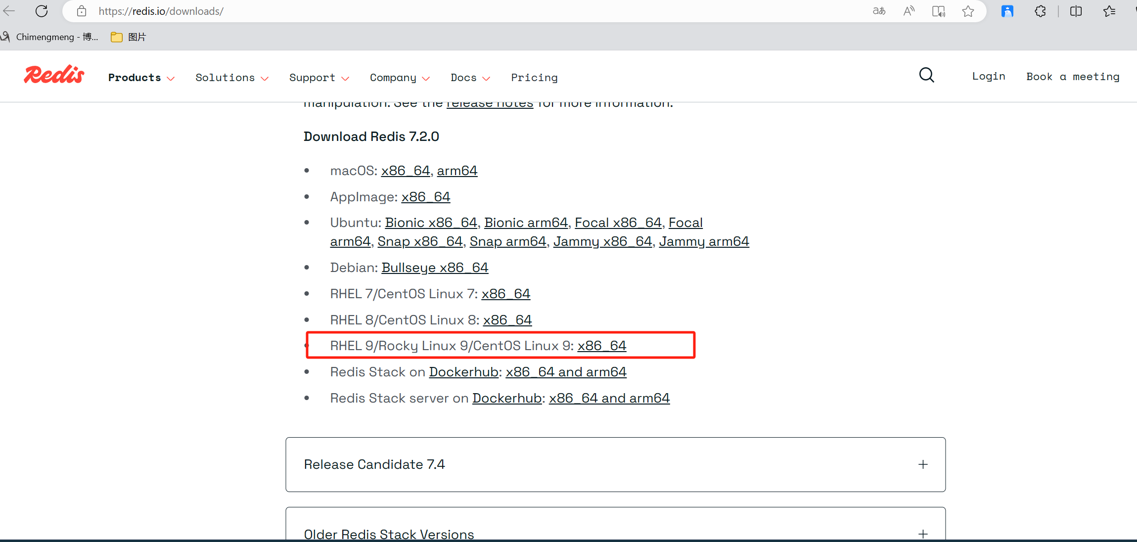Viewport: 1137px width, 542px height.
Task: Click Book a meeting
Action: [x=1073, y=77]
